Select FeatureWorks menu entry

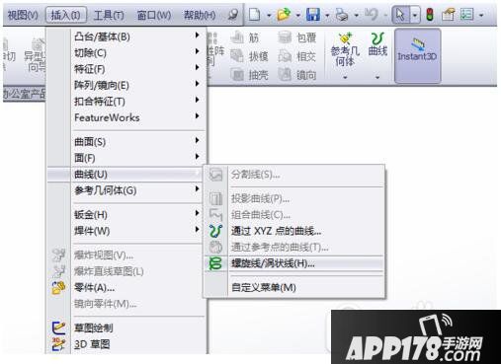coord(126,117)
